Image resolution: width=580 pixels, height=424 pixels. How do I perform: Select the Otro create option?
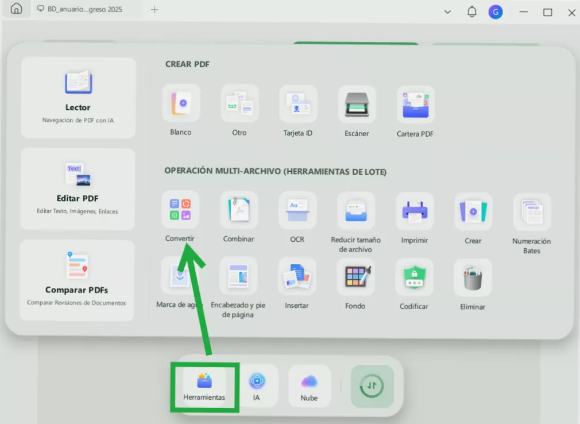239,103
